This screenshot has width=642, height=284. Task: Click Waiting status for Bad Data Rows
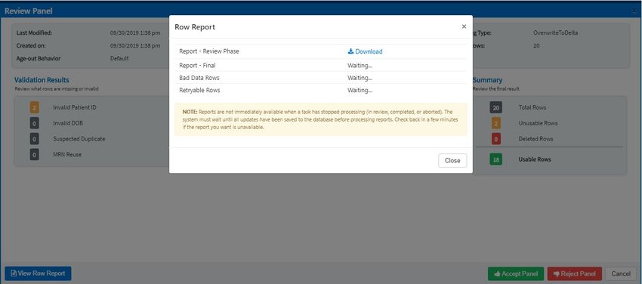point(360,78)
